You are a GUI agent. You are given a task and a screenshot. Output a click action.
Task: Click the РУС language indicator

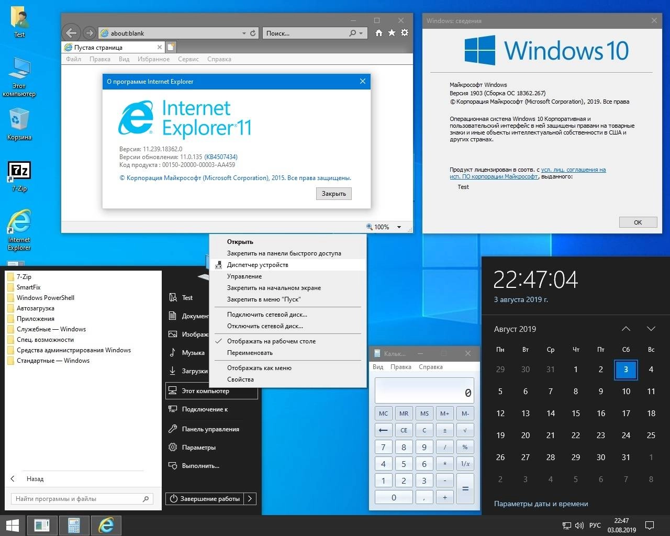pyautogui.click(x=595, y=526)
